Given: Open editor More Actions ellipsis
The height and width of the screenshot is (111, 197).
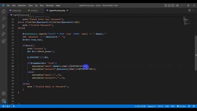Looking at the screenshot, I should pos(194,10).
